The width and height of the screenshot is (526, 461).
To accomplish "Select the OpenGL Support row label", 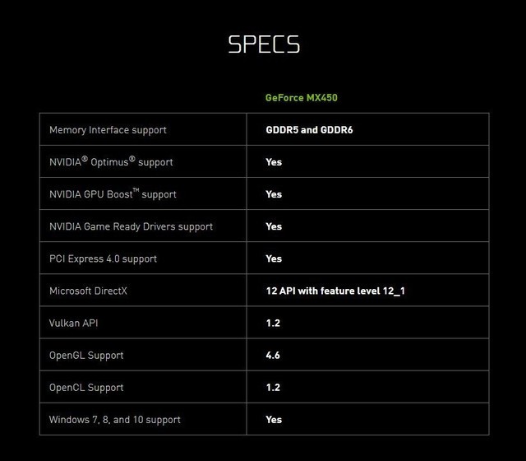I will [x=86, y=355].
